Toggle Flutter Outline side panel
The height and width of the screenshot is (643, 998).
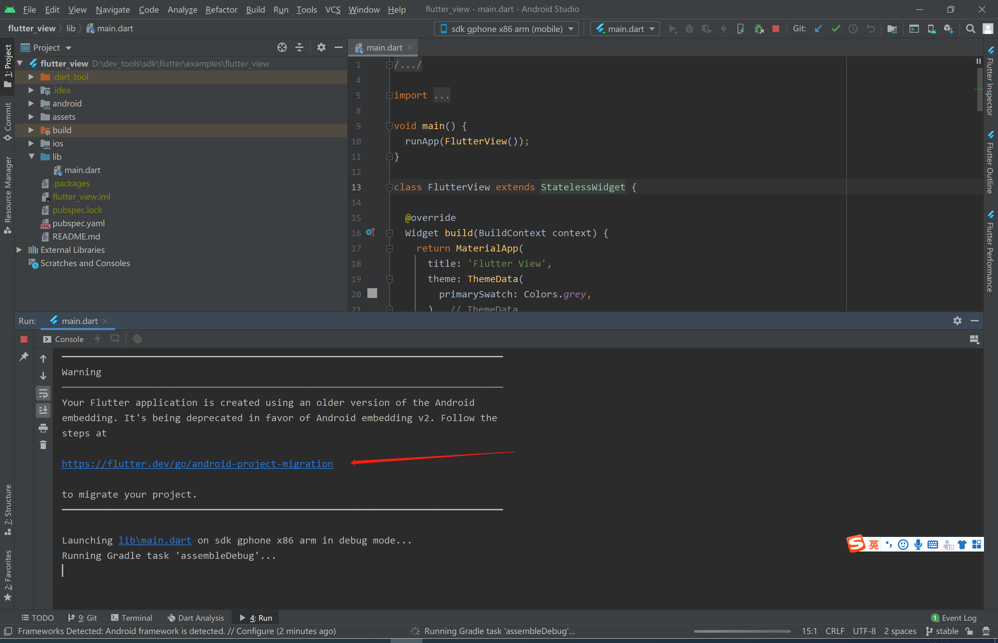[x=990, y=162]
